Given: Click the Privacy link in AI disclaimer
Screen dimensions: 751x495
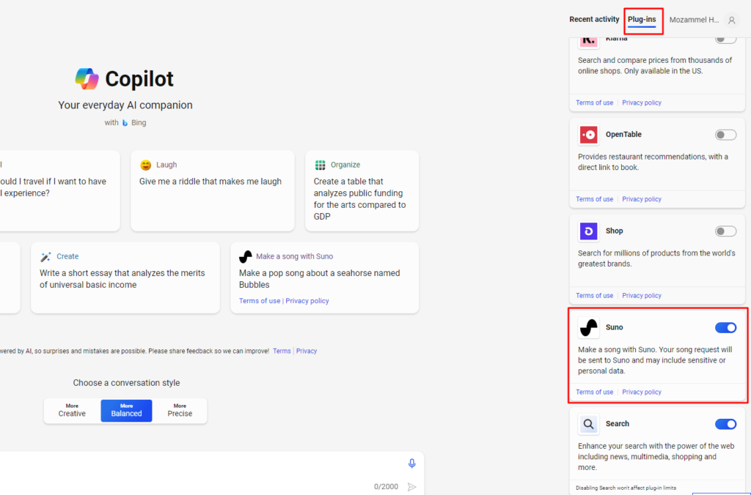Looking at the screenshot, I should coord(307,351).
